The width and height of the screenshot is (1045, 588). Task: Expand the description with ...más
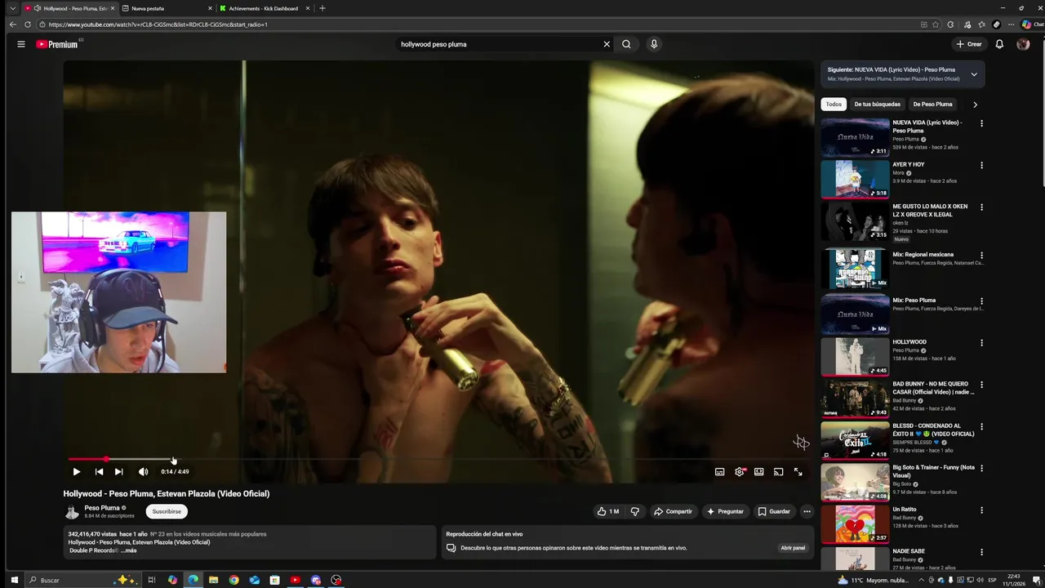click(128, 550)
